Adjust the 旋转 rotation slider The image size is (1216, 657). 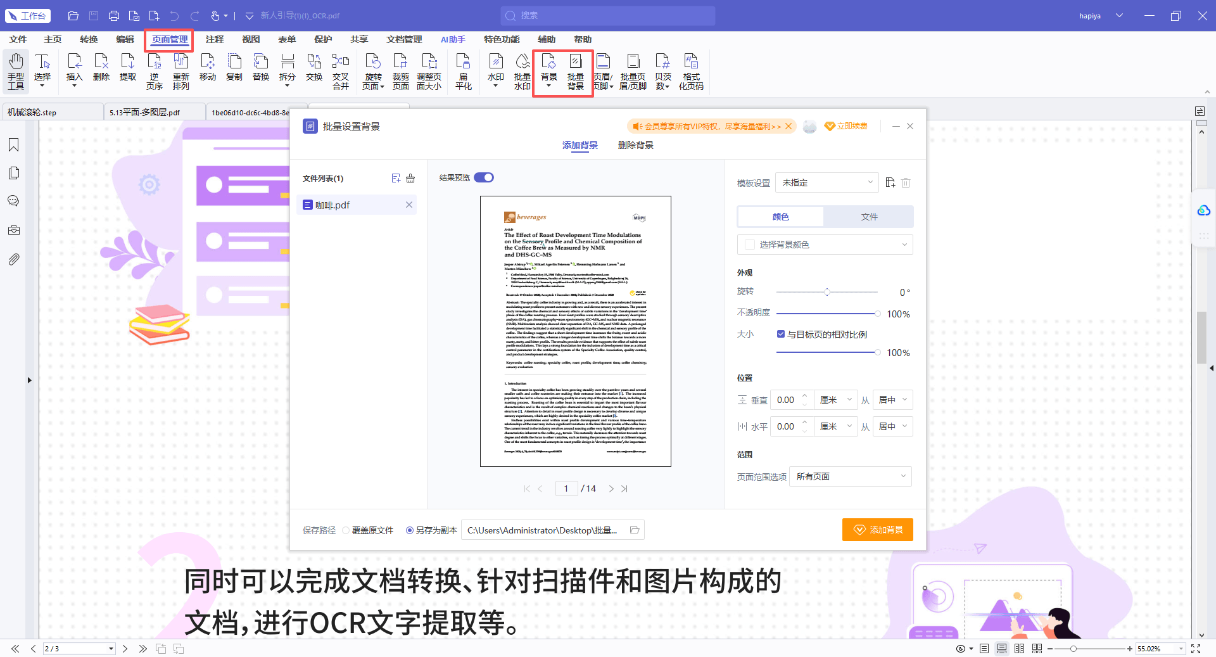pyautogui.click(x=826, y=292)
